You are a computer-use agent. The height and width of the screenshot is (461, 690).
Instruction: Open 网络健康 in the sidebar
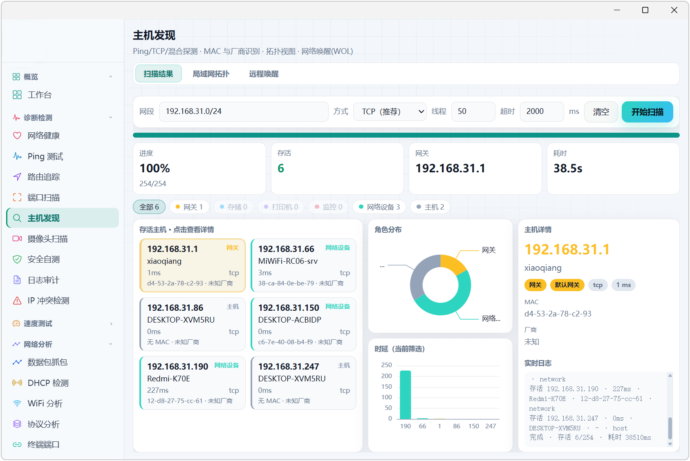(x=63, y=136)
